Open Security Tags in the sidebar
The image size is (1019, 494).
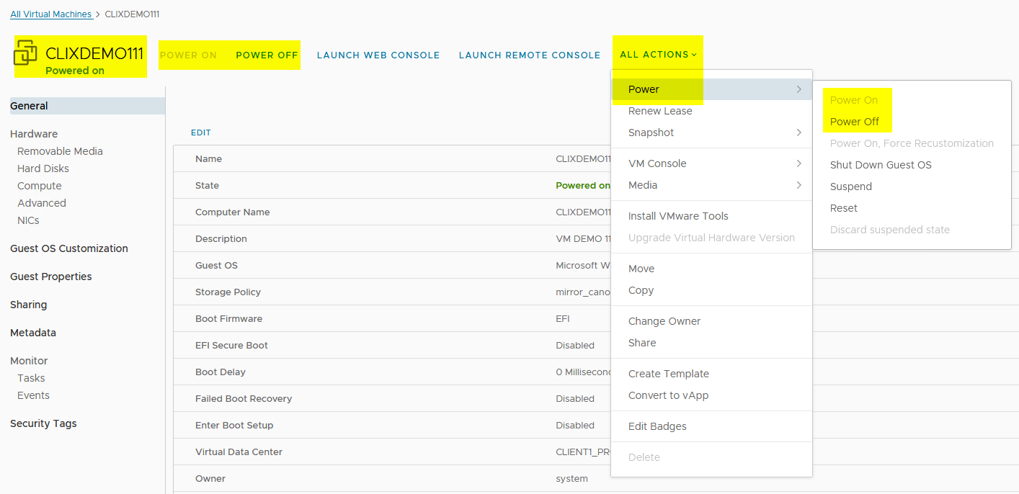pyautogui.click(x=43, y=423)
